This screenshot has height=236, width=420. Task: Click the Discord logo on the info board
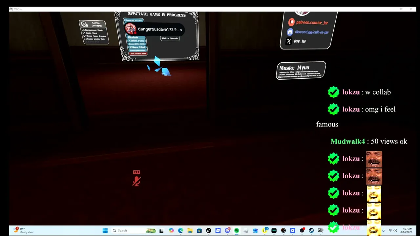[x=290, y=32]
